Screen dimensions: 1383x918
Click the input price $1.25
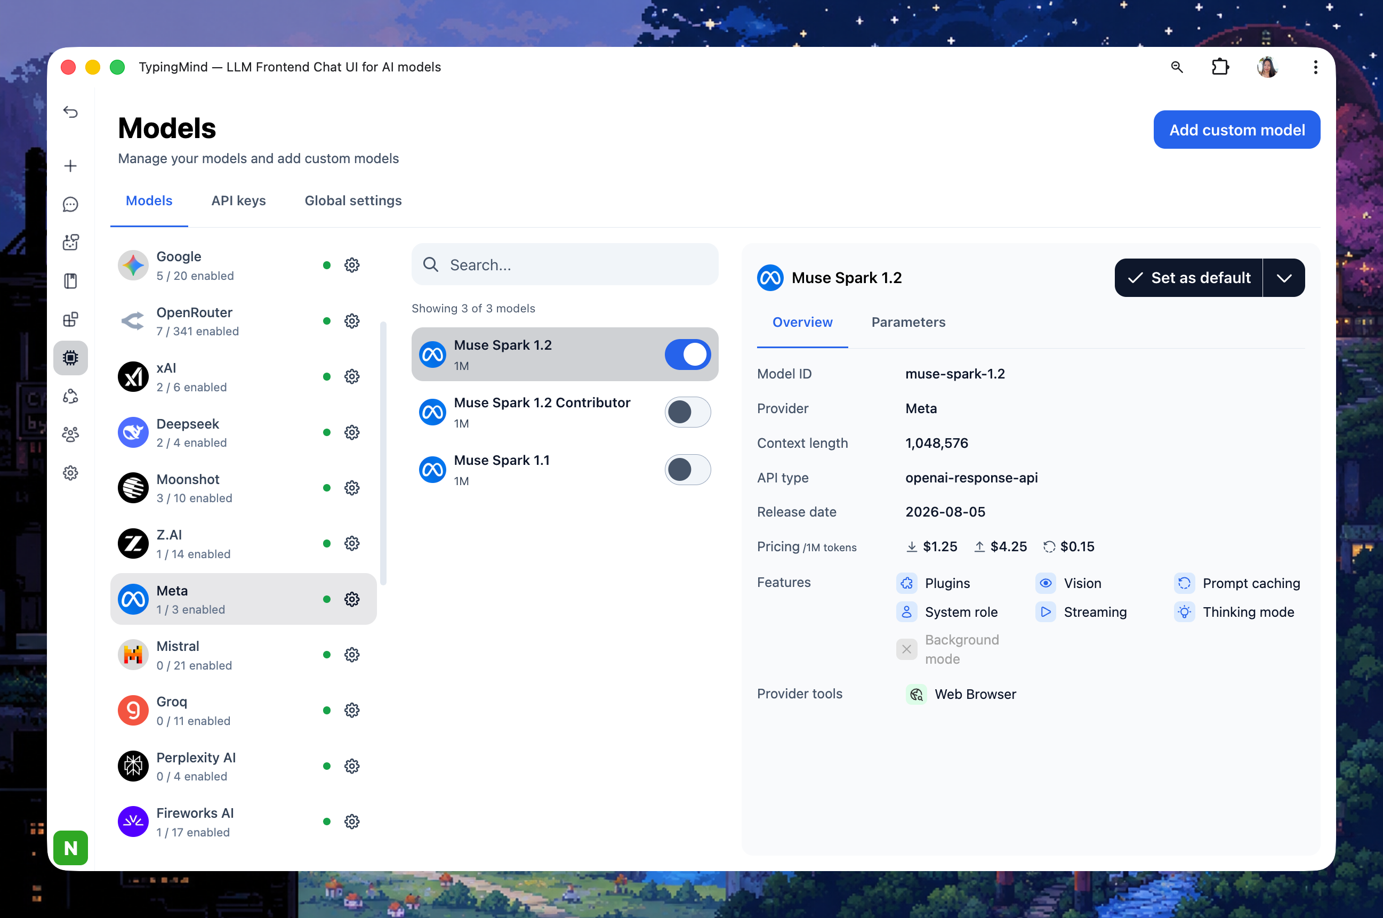[x=940, y=547]
